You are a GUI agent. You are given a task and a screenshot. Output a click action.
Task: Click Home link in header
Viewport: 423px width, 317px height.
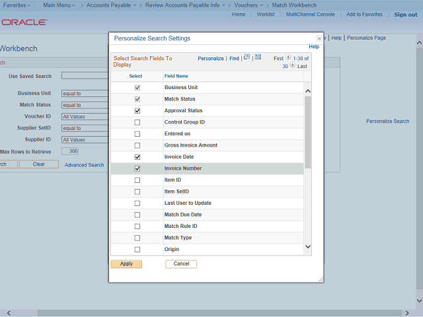[239, 15]
